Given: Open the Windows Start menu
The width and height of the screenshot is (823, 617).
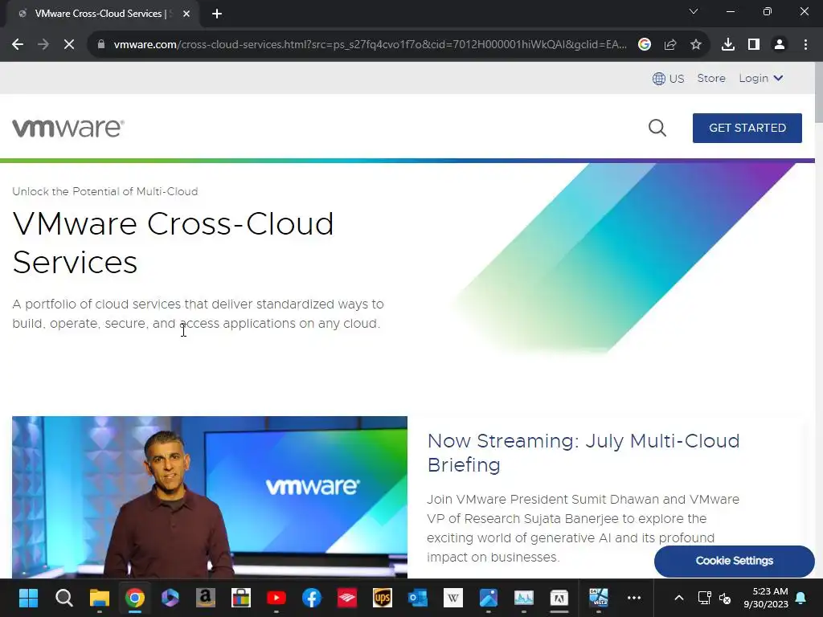Looking at the screenshot, I should tap(28, 598).
